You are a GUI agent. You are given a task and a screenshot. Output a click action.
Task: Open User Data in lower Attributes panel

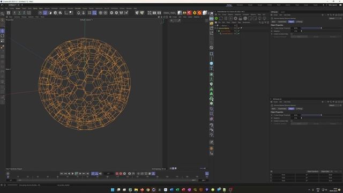click(287, 102)
